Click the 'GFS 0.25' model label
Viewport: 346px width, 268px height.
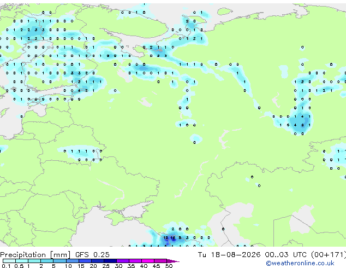[92, 255]
